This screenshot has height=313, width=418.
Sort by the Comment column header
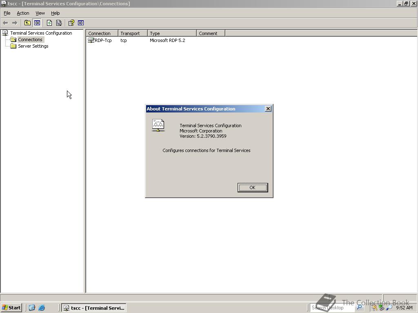click(x=211, y=33)
